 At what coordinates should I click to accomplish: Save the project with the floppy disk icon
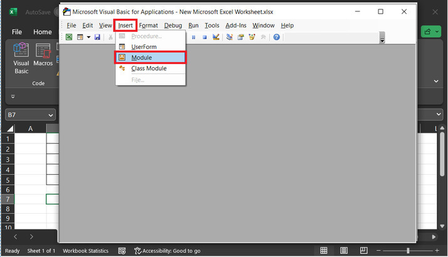click(x=97, y=37)
